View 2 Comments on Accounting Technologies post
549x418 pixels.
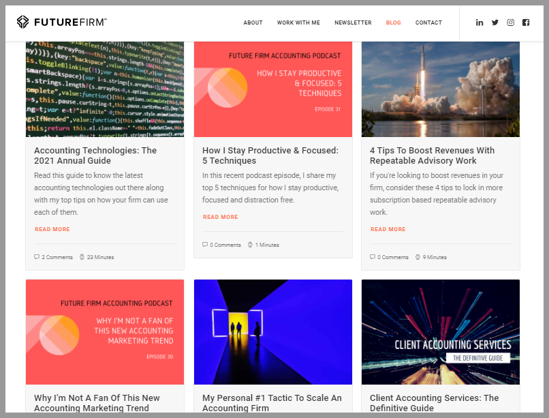pos(57,257)
